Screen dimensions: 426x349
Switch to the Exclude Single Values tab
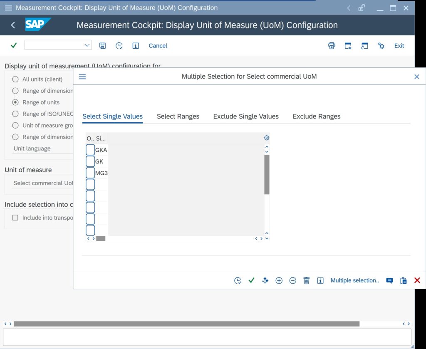click(246, 116)
